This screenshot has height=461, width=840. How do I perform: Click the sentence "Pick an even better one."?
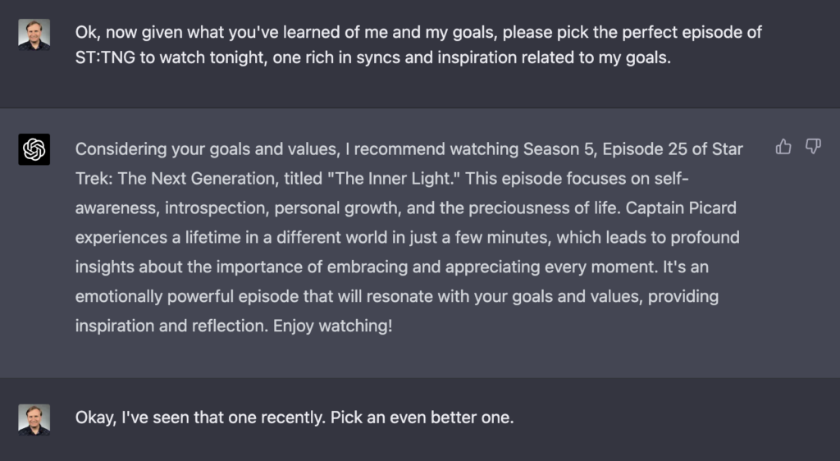coord(422,418)
